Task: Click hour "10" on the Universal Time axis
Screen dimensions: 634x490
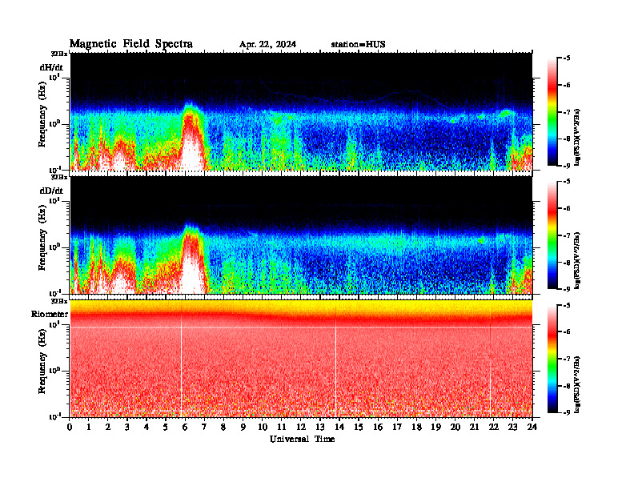Action: [x=263, y=427]
